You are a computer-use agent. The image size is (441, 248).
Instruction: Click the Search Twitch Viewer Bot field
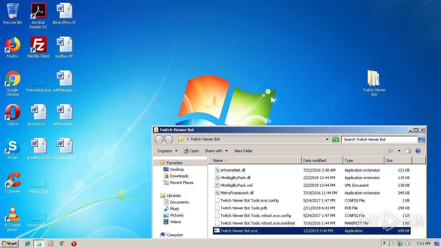pyautogui.click(x=379, y=139)
